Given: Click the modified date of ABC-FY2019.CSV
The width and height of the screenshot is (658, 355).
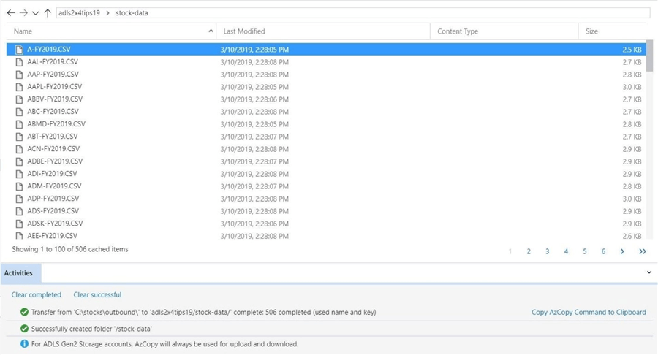Looking at the screenshot, I should [x=254, y=112].
